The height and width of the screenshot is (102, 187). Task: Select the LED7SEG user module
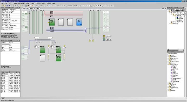pyautogui.click(x=175, y=74)
